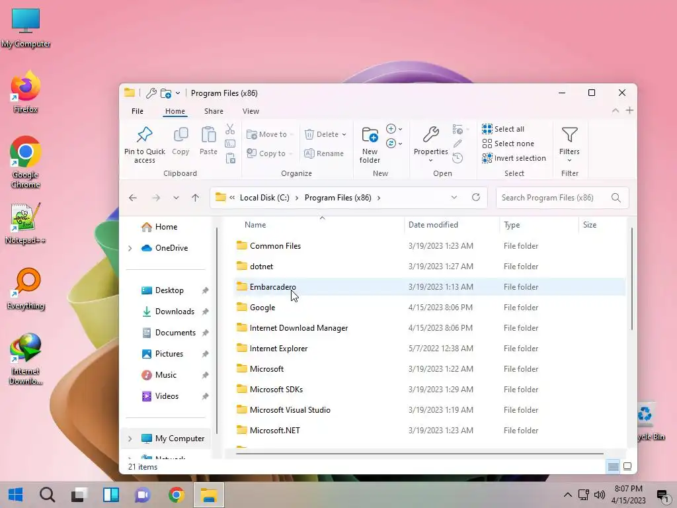
Task: Open Notepad++ desktop shortcut
Action: tap(26, 224)
